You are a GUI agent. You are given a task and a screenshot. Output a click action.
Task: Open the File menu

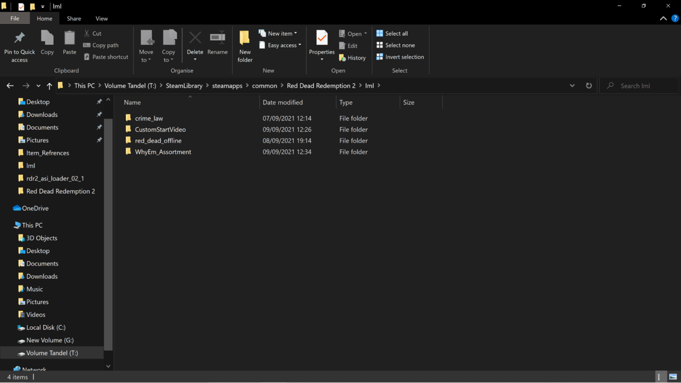point(15,19)
